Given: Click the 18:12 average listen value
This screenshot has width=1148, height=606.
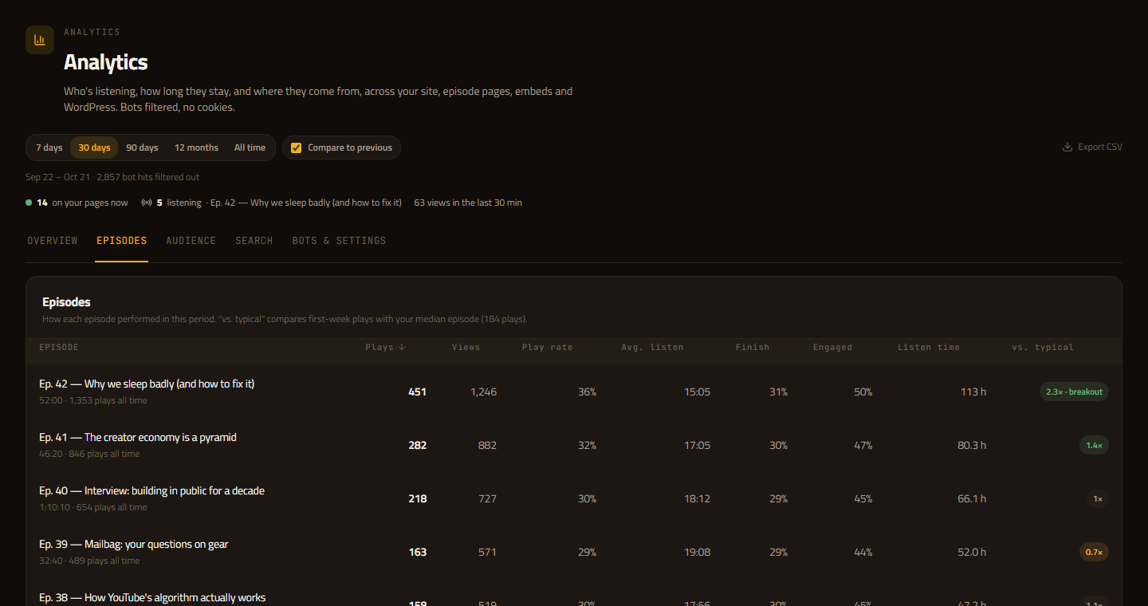Looking at the screenshot, I should coord(697,498).
